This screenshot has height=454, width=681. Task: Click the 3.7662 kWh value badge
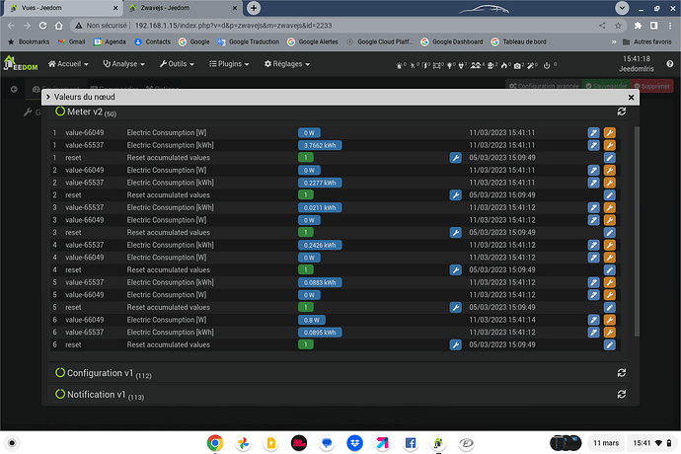320,145
